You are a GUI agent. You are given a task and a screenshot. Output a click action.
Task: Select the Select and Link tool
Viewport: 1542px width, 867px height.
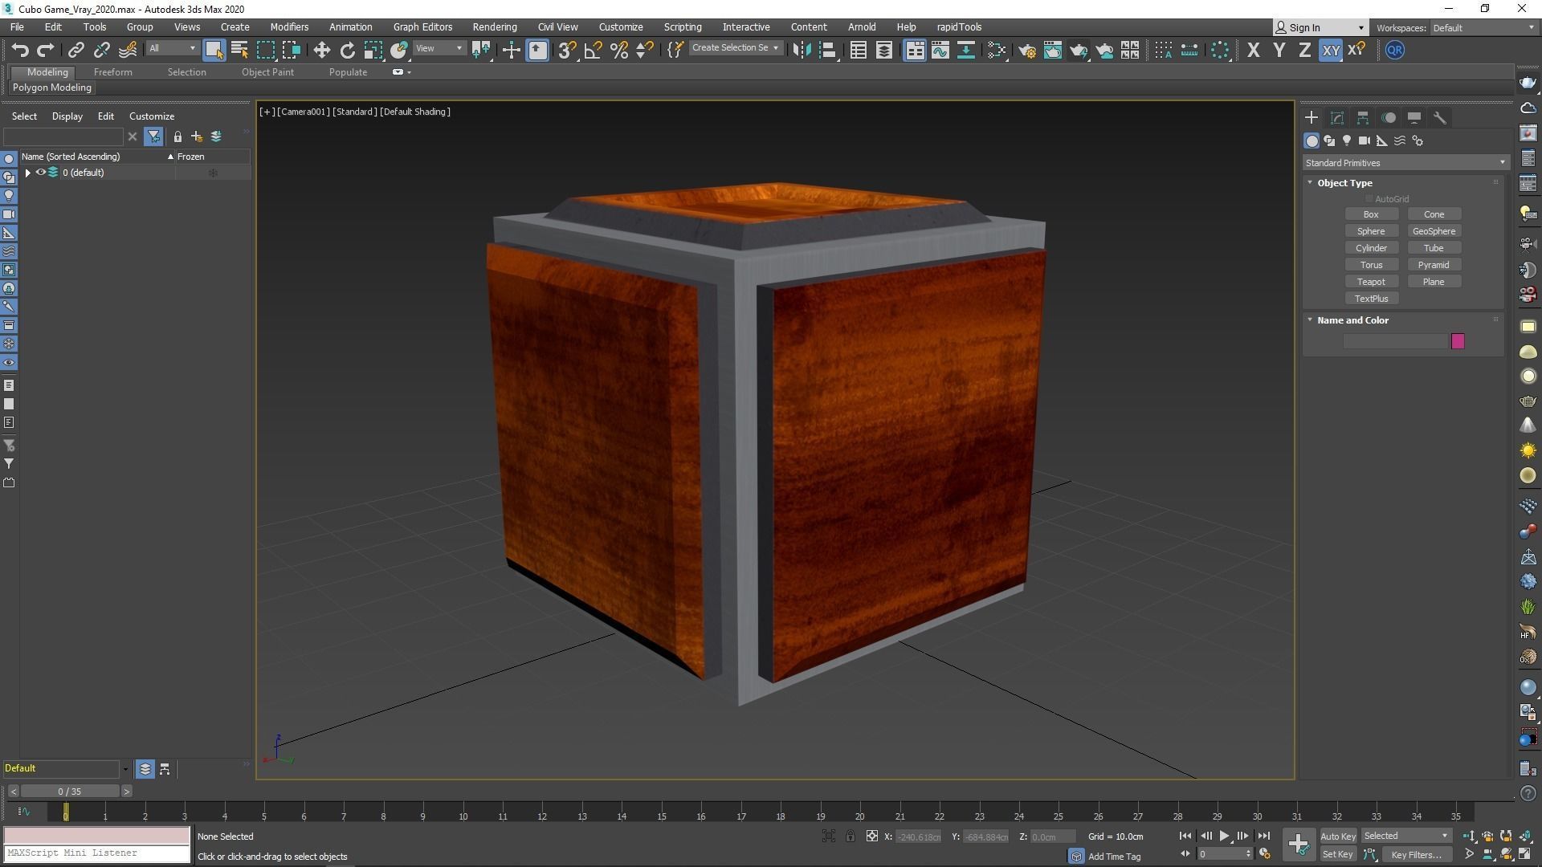pos(75,50)
